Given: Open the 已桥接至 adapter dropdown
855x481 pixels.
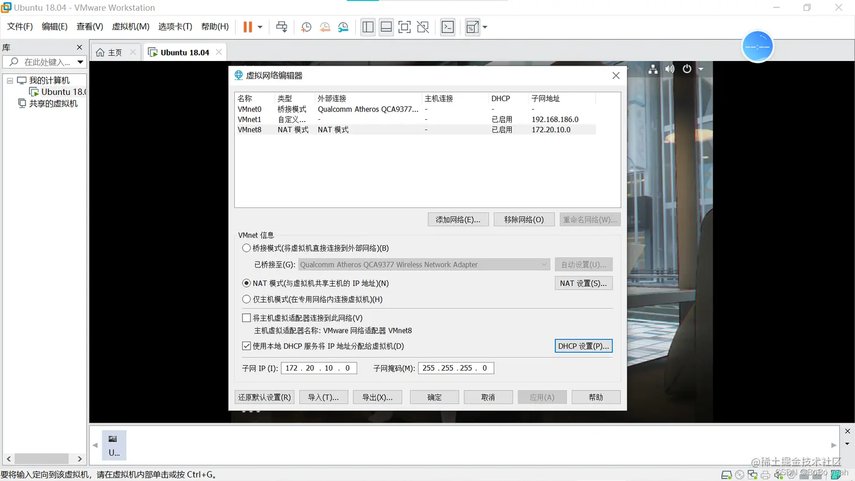Looking at the screenshot, I should point(424,265).
